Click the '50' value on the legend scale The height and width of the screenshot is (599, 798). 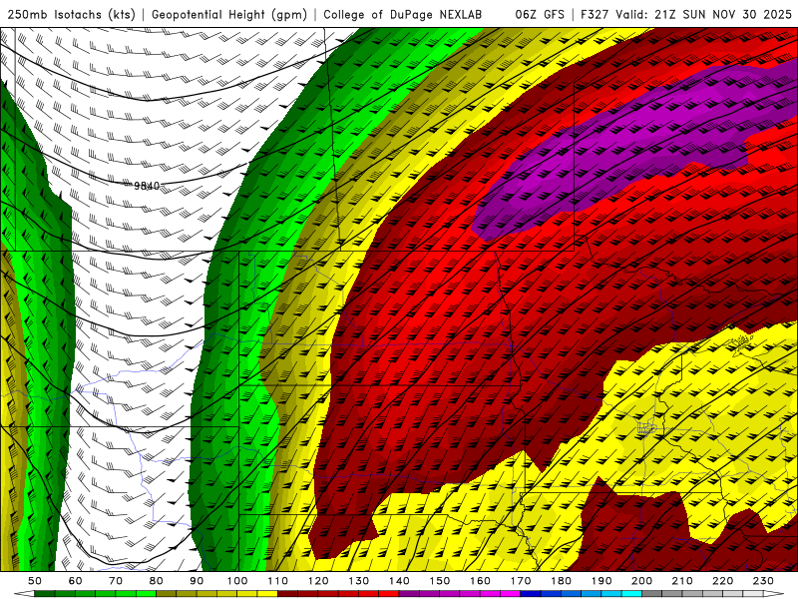35,581
